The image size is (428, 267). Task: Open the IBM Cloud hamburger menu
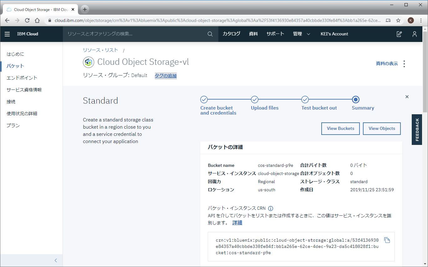click(7, 34)
